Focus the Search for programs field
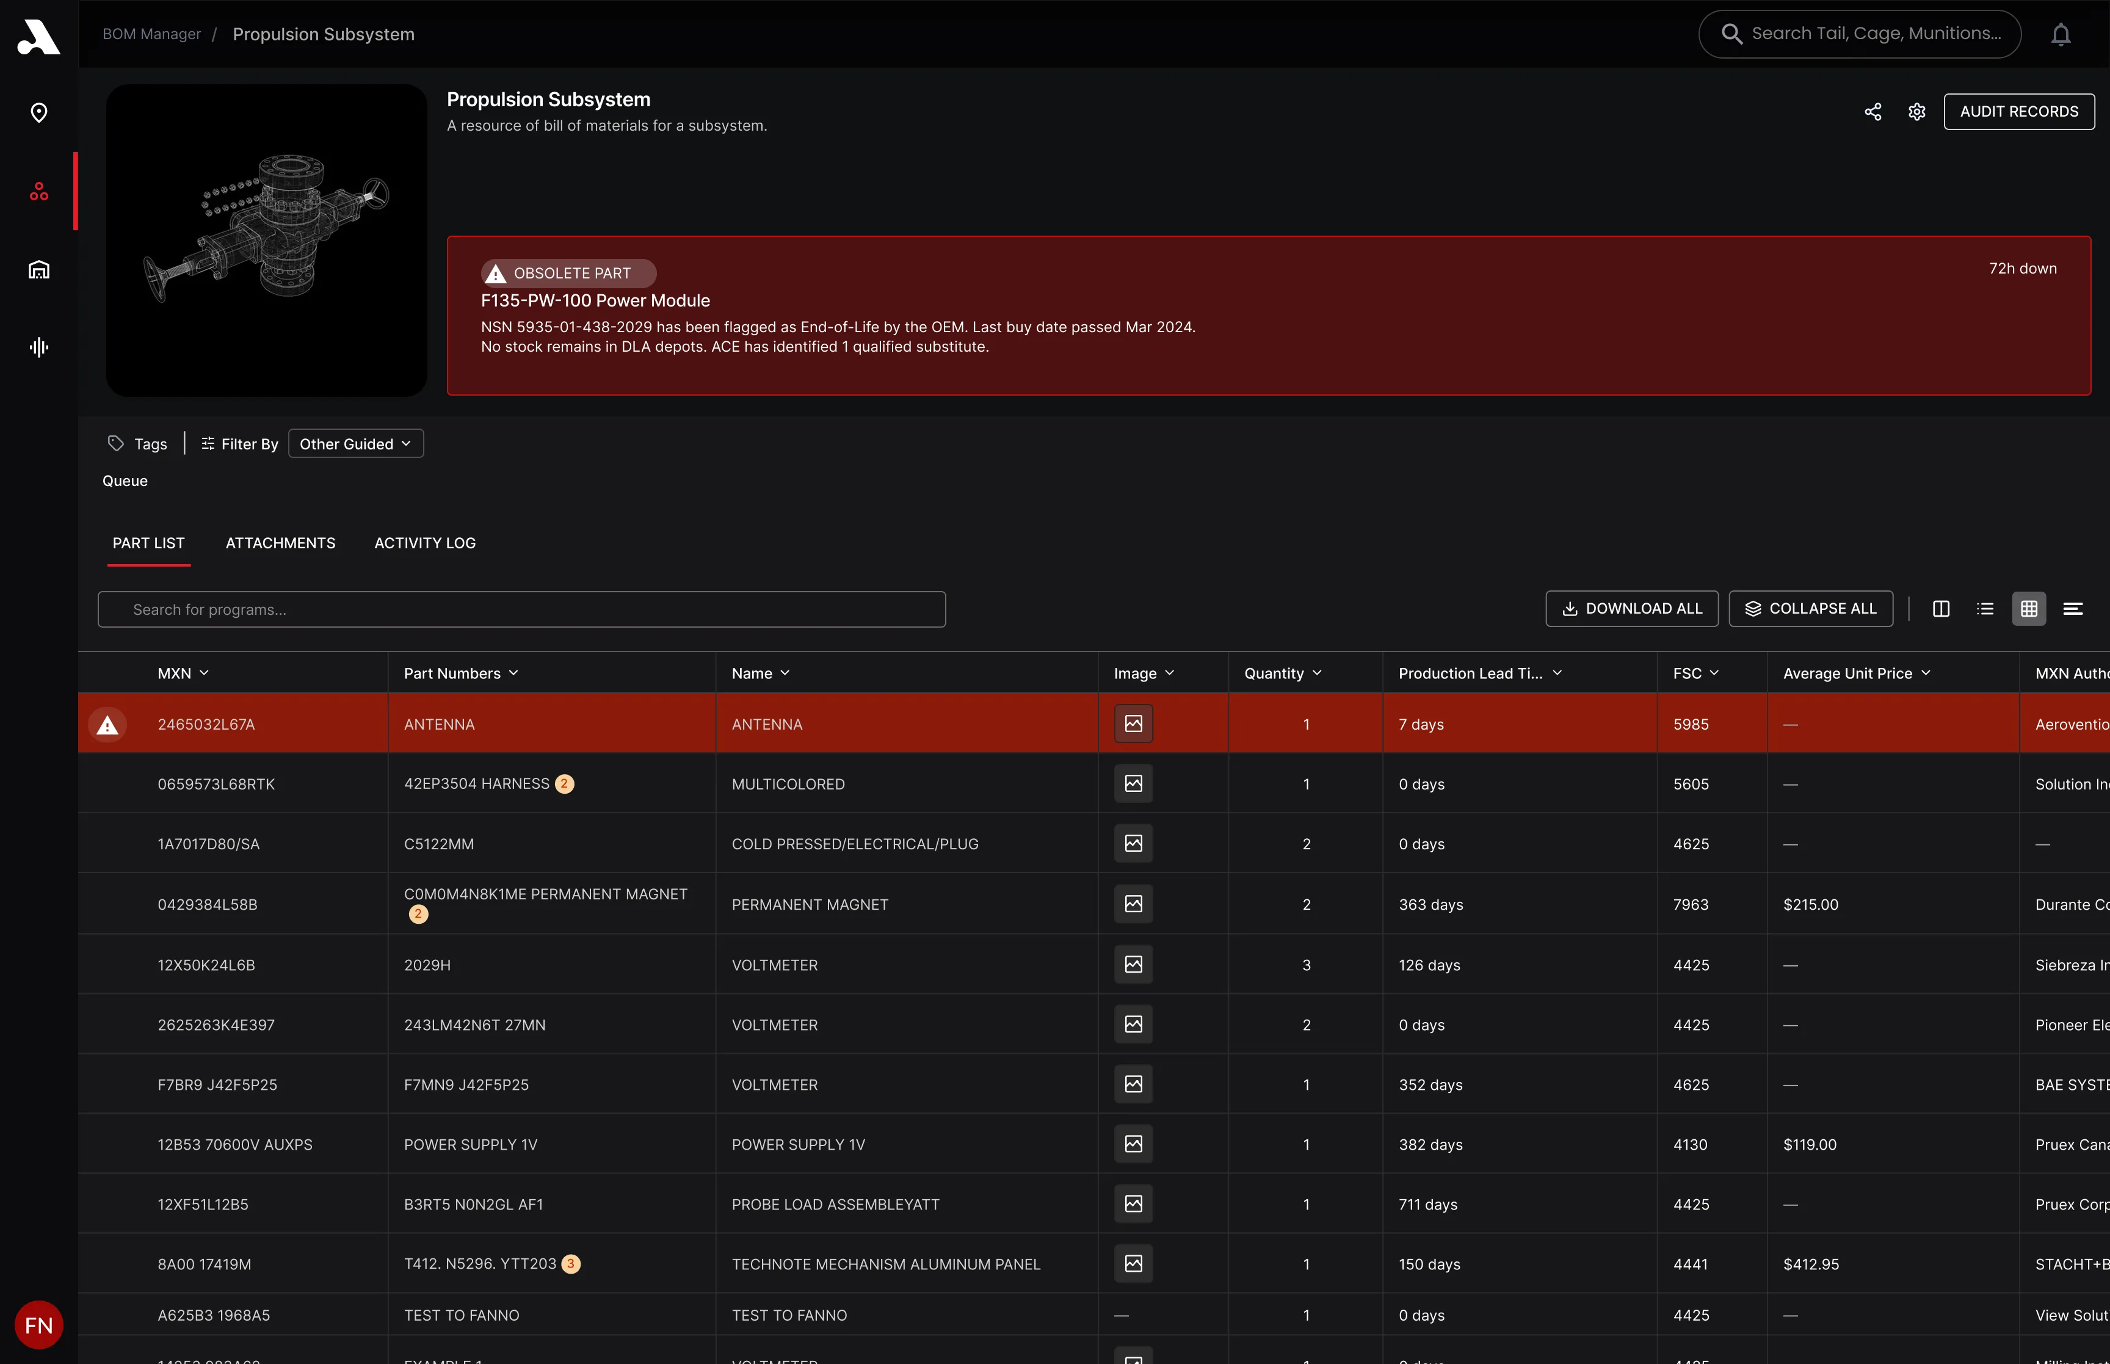Image resolution: width=2110 pixels, height=1364 pixels. point(521,609)
